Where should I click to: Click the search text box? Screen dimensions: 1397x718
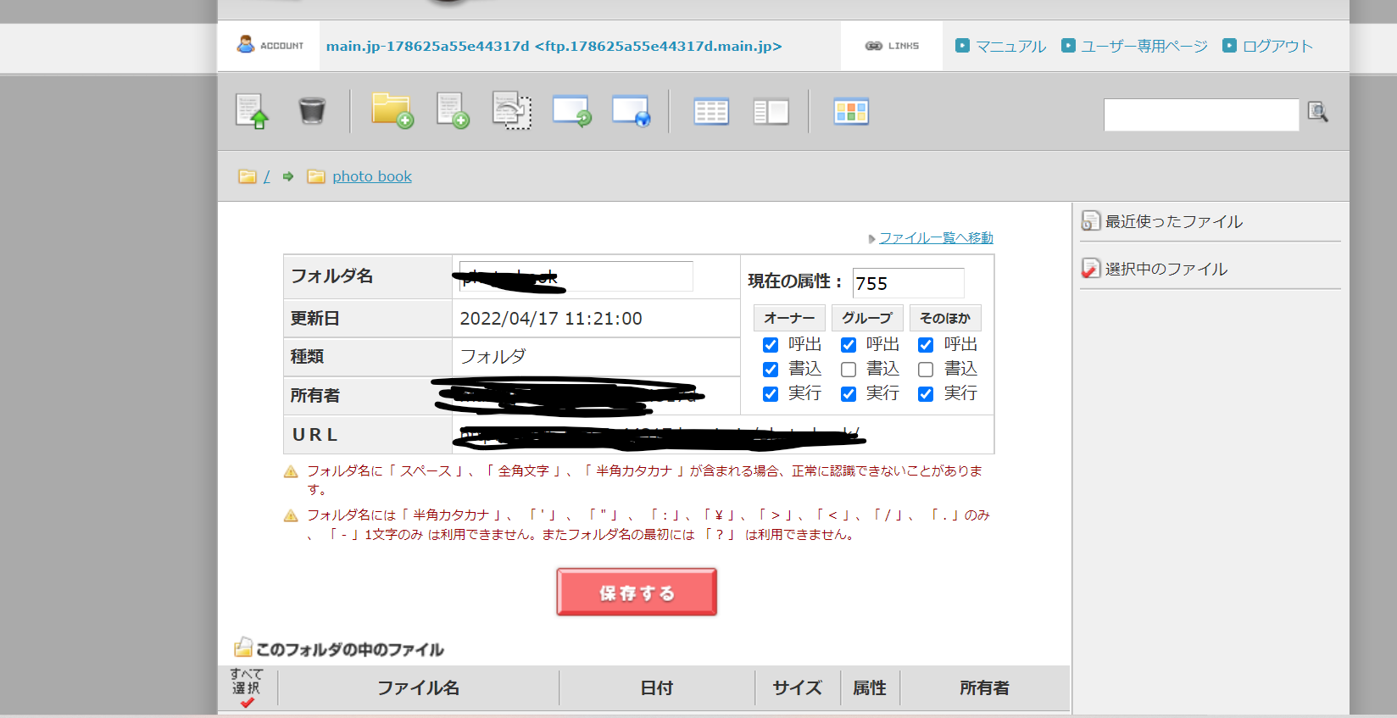(1201, 114)
